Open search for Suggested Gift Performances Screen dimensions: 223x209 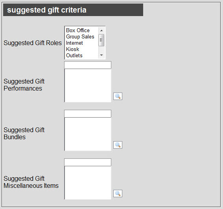pyautogui.click(x=118, y=96)
